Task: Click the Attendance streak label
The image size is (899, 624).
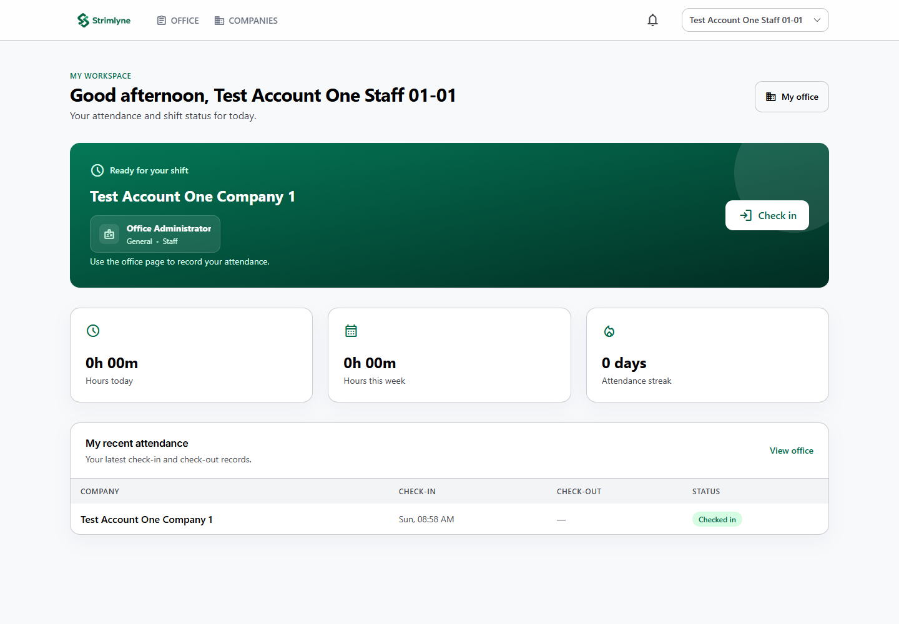Action: [637, 381]
